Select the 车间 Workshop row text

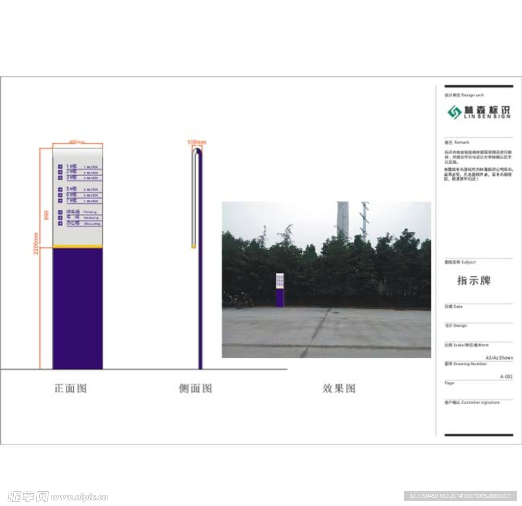coord(82,218)
